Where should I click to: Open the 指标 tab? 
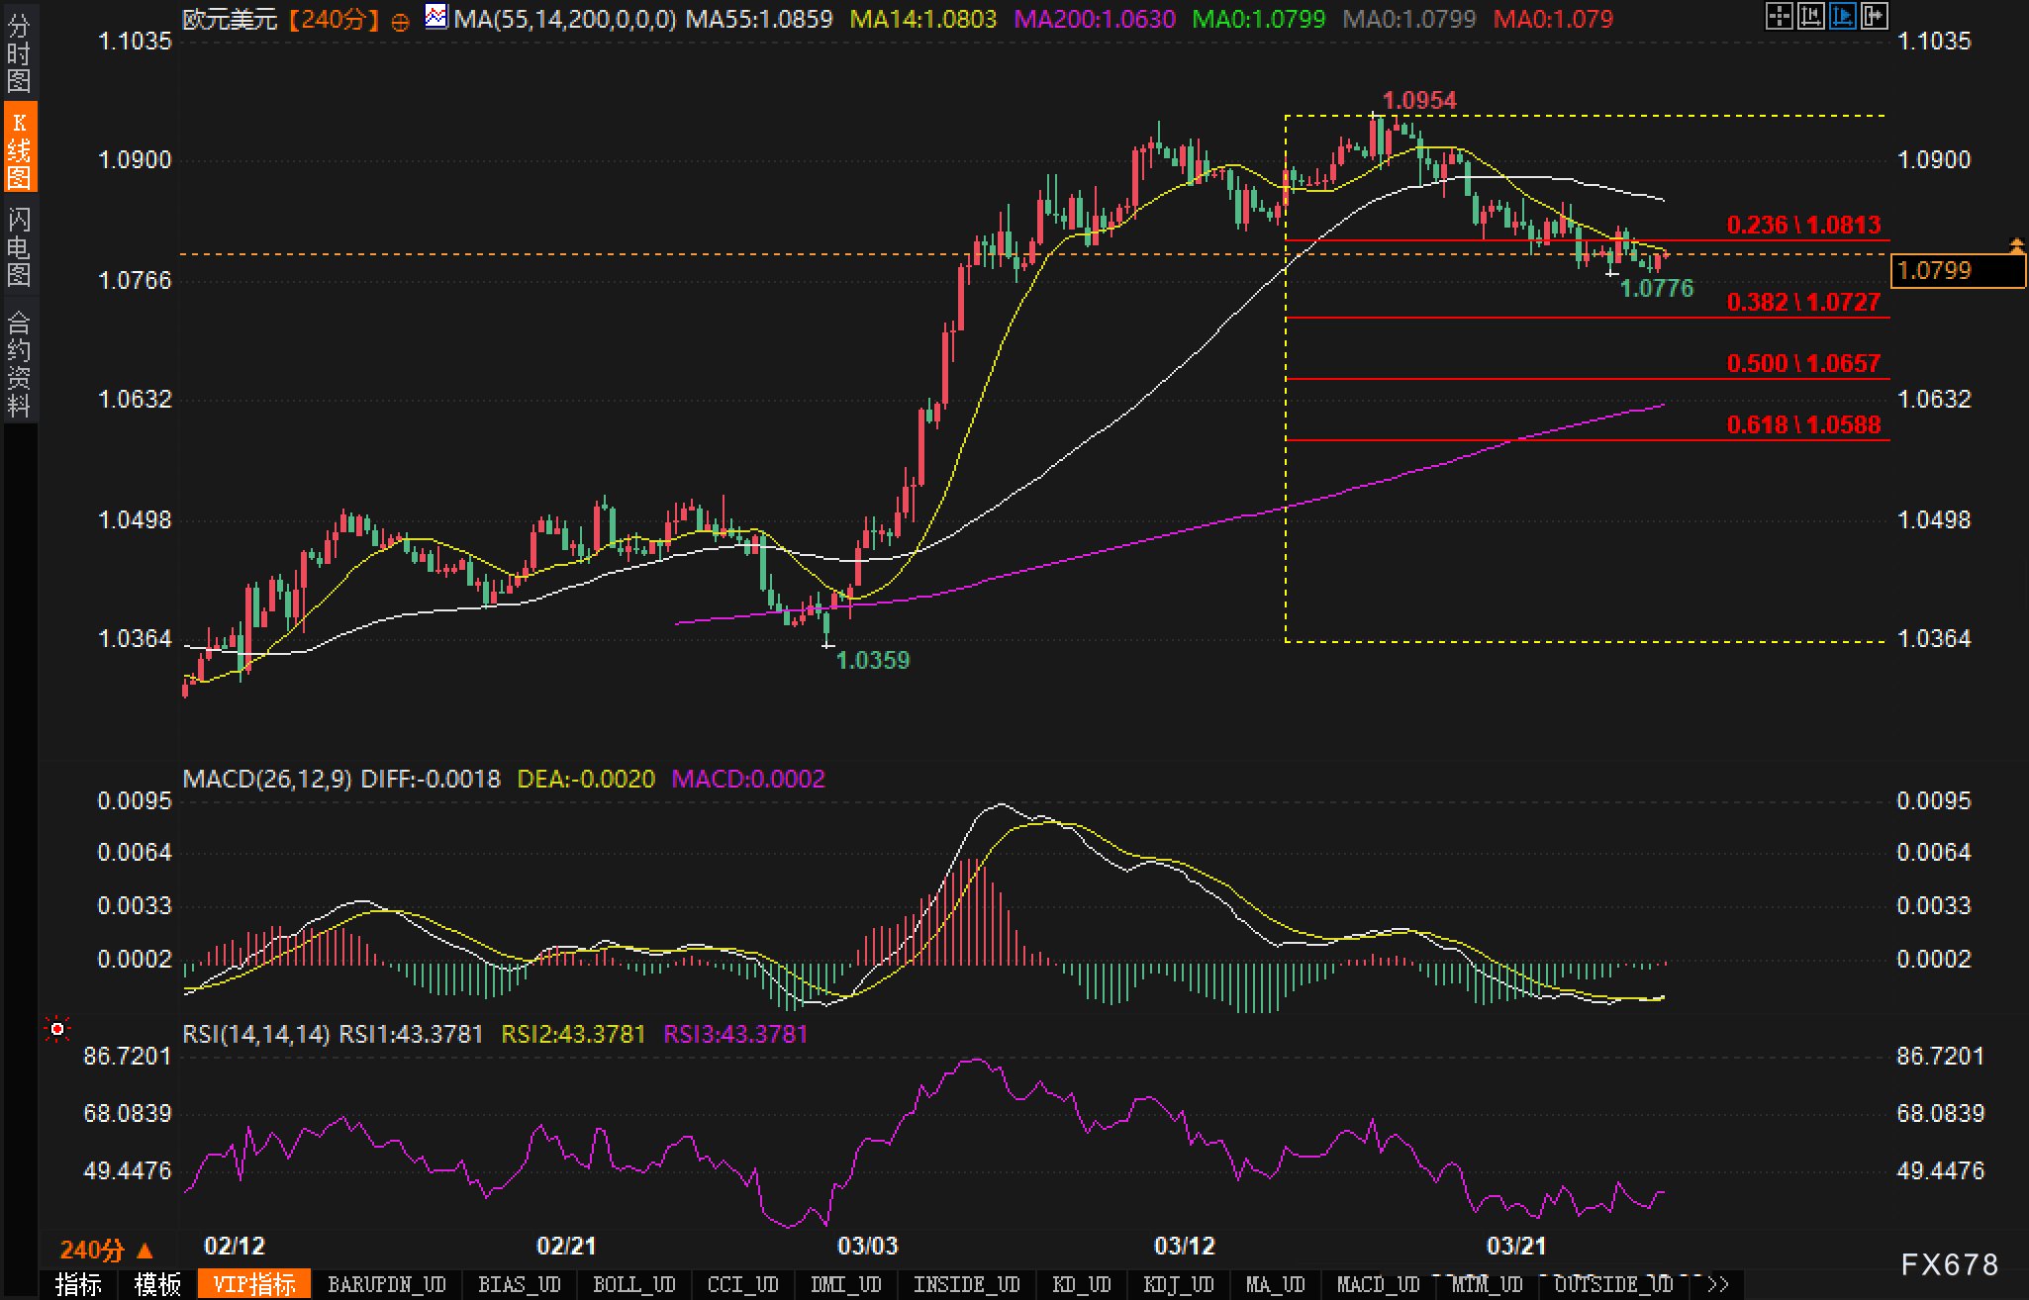pyautogui.click(x=78, y=1284)
